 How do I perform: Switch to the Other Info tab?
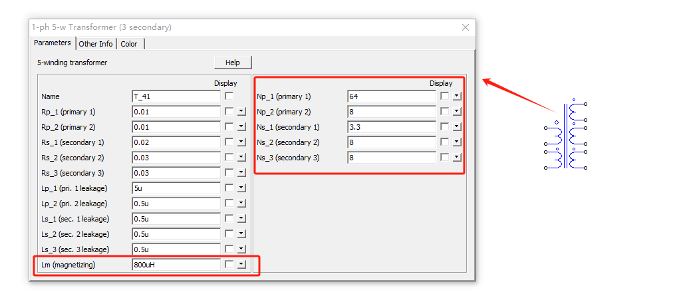[x=96, y=44]
